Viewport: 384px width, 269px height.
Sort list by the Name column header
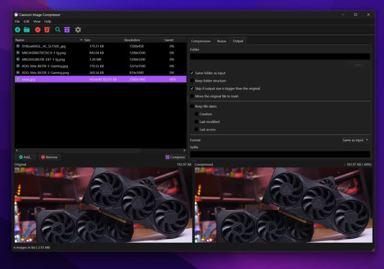tap(20, 40)
